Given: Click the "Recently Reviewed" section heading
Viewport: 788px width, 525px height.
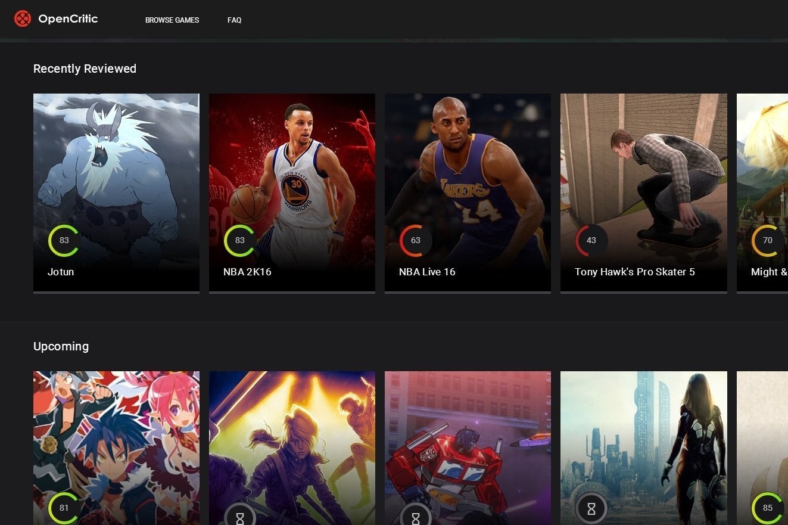Looking at the screenshot, I should pyautogui.click(x=85, y=69).
